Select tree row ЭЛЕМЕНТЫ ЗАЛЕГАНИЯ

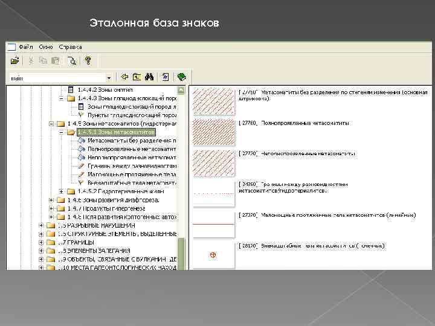click(94, 251)
